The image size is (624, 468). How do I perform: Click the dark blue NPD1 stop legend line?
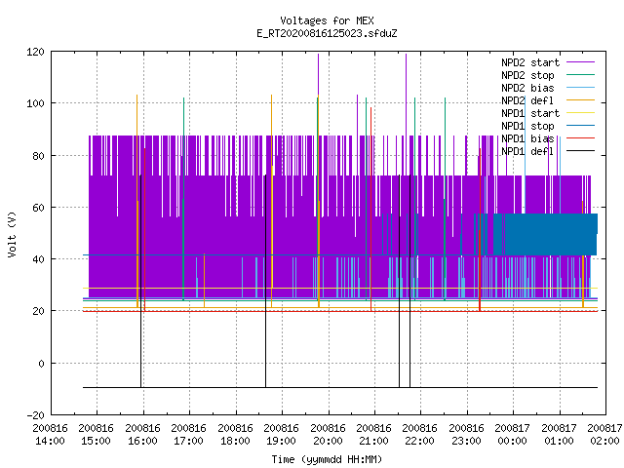(x=581, y=126)
